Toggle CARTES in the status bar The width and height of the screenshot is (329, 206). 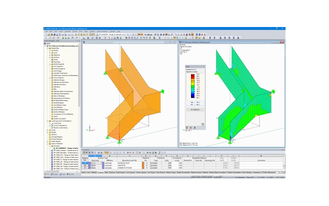(204, 178)
